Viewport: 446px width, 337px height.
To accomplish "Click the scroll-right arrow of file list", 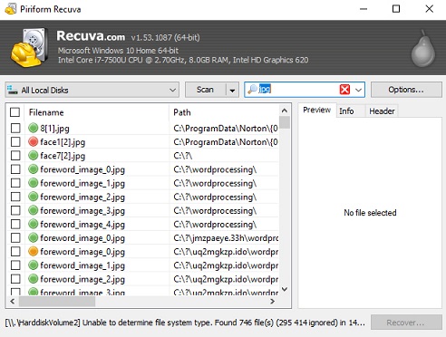I will [x=272, y=302].
